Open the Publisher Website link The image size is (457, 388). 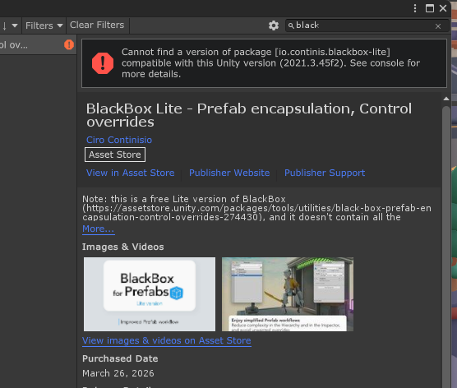coord(229,173)
